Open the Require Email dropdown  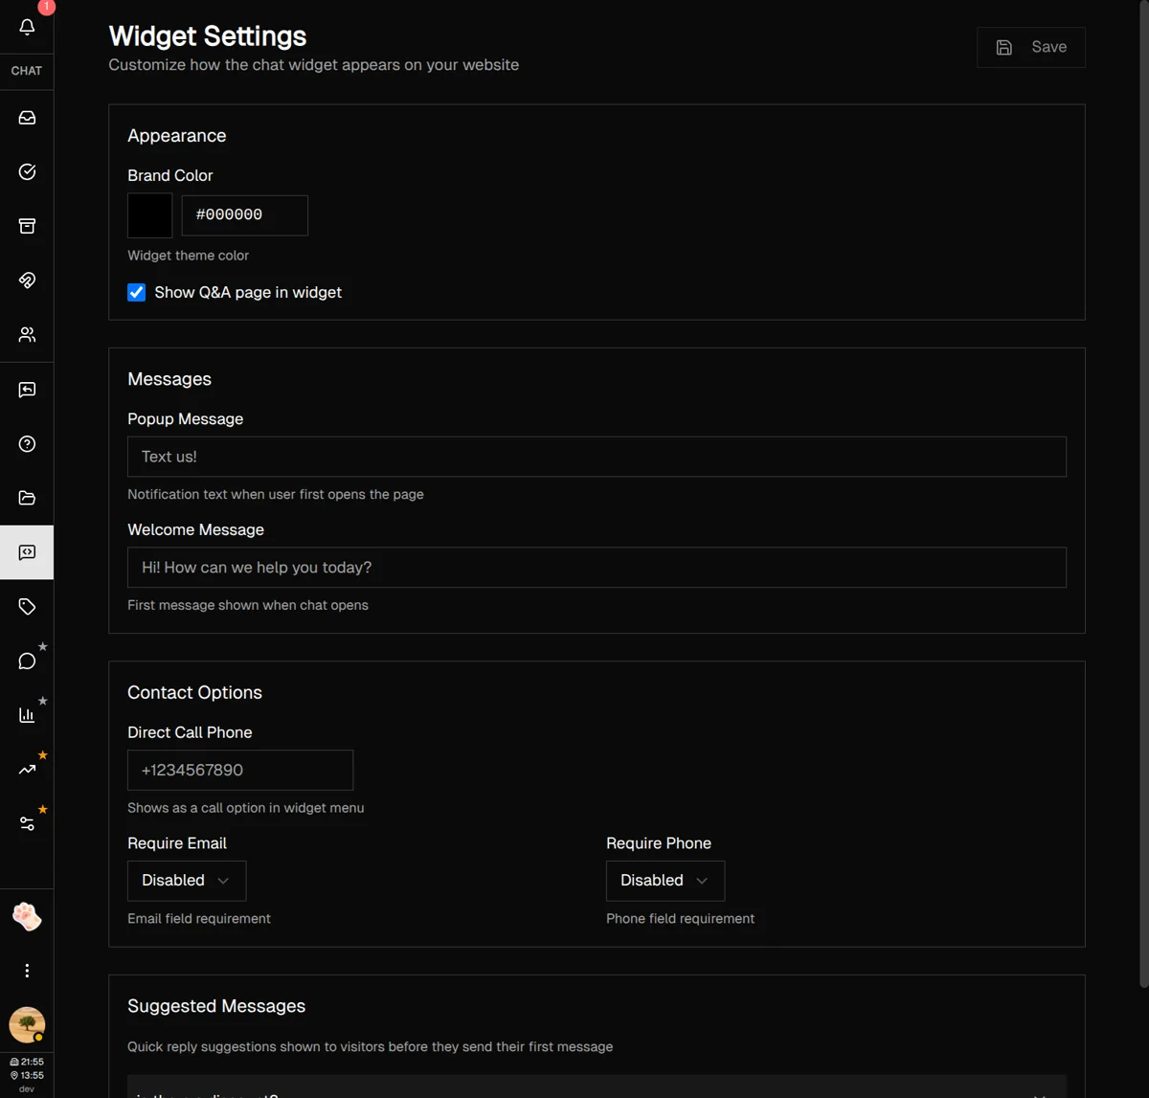tap(186, 880)
